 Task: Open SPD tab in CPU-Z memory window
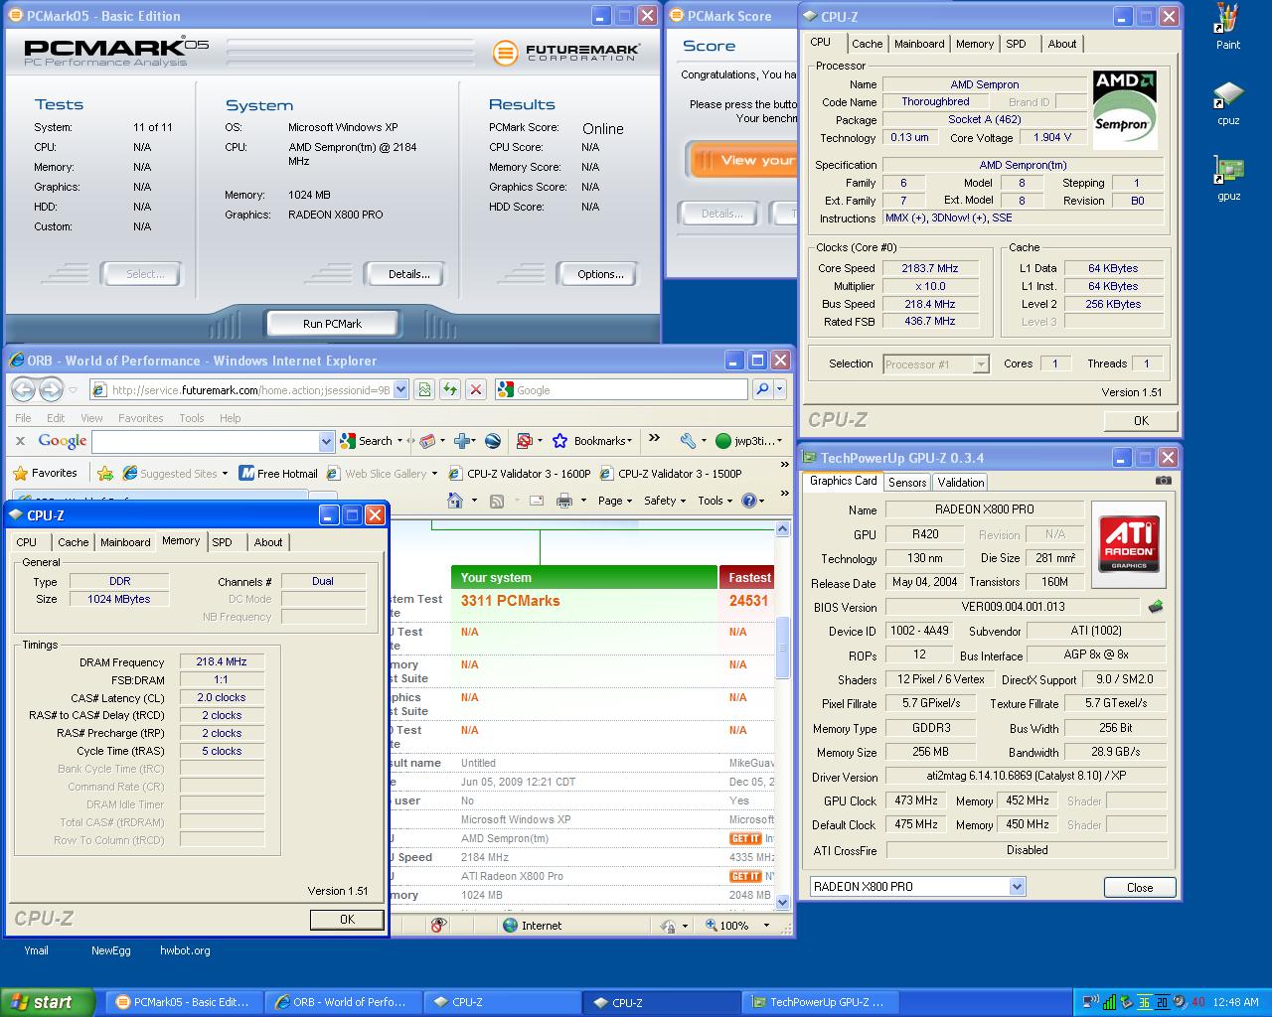(x=223, y=542)
